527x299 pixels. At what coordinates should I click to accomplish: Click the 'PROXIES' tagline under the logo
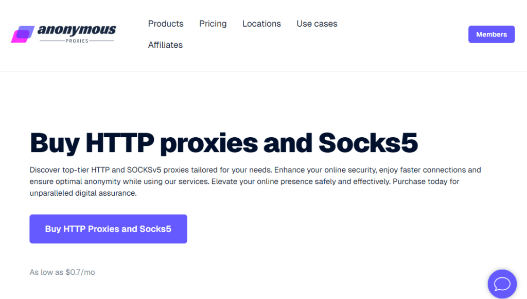tap(77, 41)
